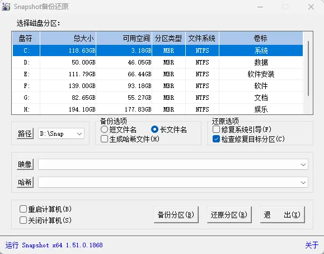Click the 娱乐 volume label cell
Viewport: 324px width, 254px height.
click(x=261, y=109)
